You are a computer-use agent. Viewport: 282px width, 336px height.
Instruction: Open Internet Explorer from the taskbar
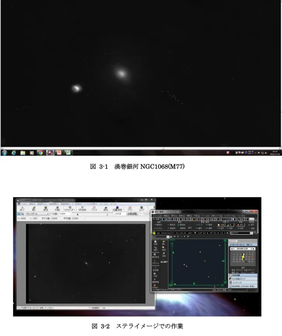14,153
